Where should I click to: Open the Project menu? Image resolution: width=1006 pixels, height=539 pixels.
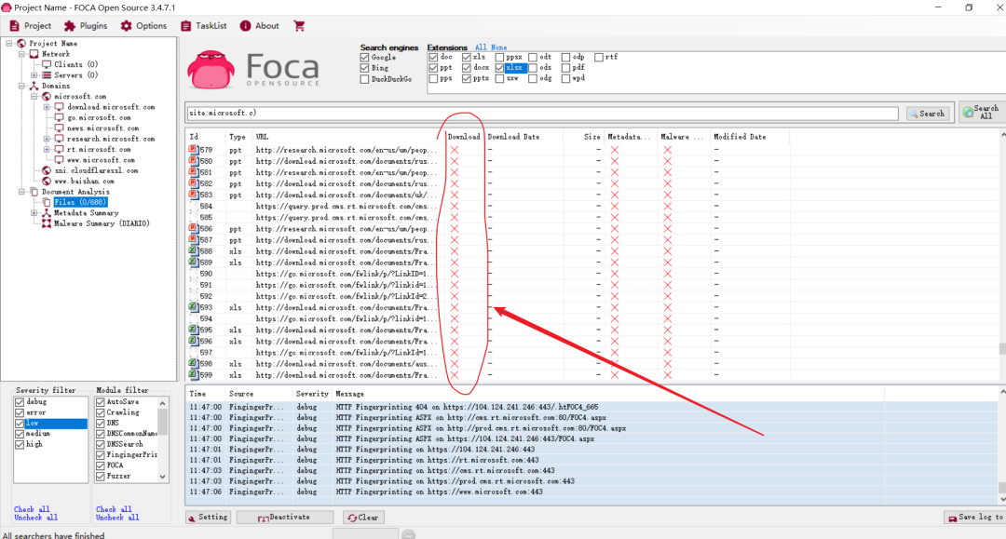pyautogui.click(x=30, y=26)
